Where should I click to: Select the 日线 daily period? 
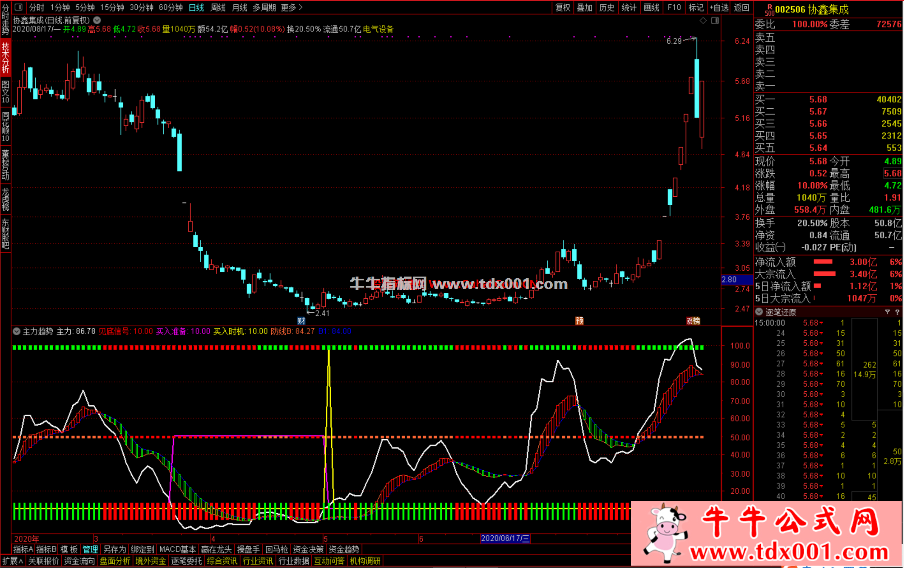(x=196, y=8)
